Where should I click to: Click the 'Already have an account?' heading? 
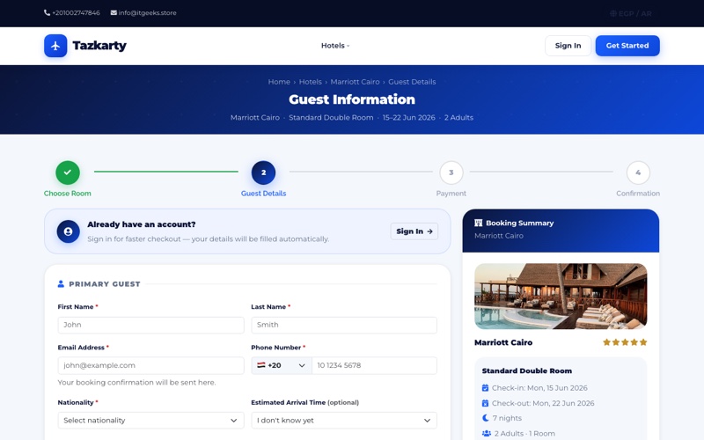(142, 224)
